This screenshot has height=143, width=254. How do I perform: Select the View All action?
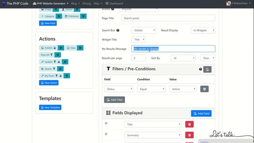(47, 55)
